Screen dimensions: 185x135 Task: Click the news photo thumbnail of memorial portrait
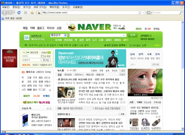[x=66, y=92]
